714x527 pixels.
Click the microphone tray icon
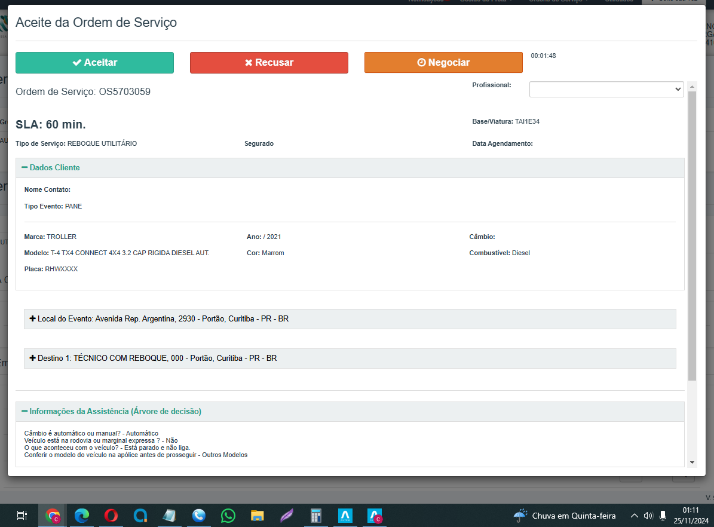click(x=663, y=516)
